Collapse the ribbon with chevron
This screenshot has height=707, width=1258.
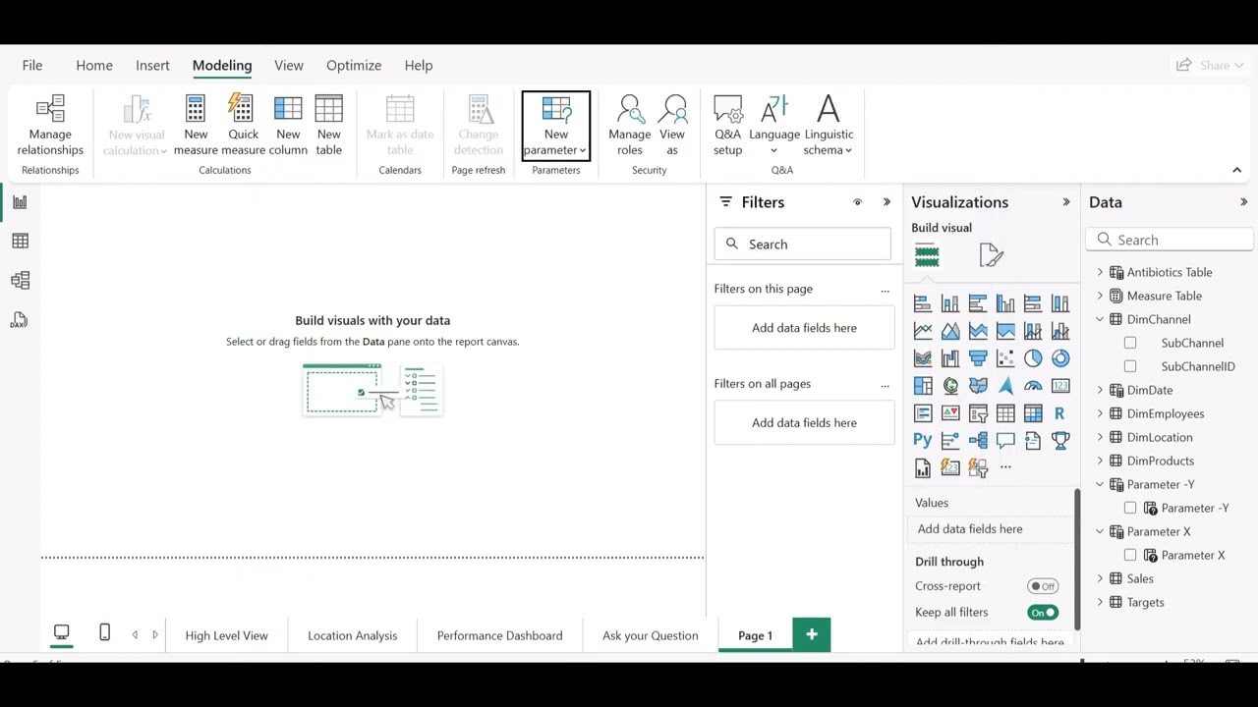click(x=1236, y=170)
